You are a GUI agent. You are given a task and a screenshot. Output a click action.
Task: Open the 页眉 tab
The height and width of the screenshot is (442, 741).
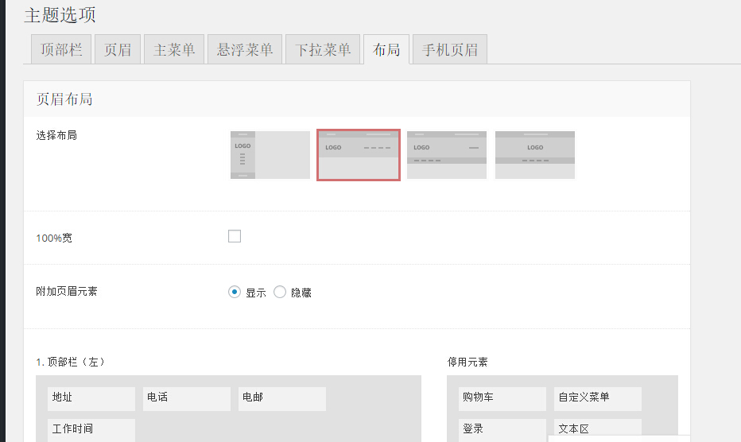click(118, 49)
